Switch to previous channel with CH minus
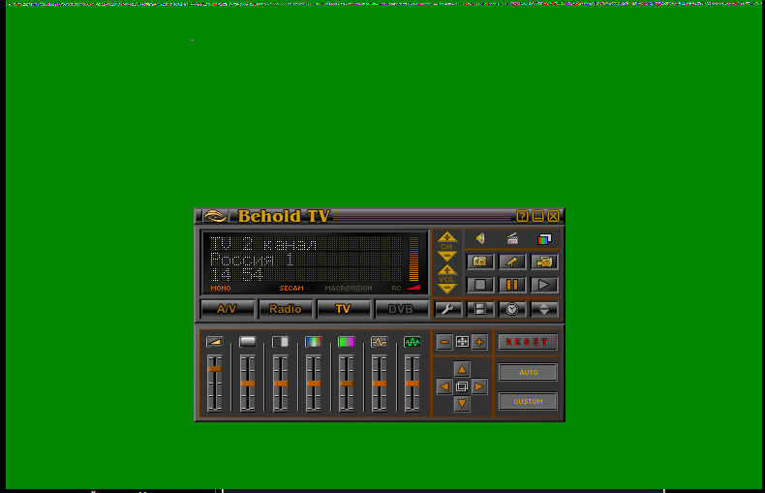Image resolution: width=765 pixels, height=493 pixels. pyautogui.click(x=447, y=257)
